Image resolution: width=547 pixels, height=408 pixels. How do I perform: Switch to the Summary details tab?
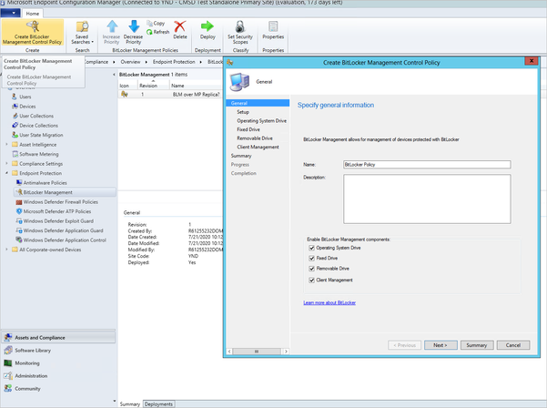click(x=130, y=403)
